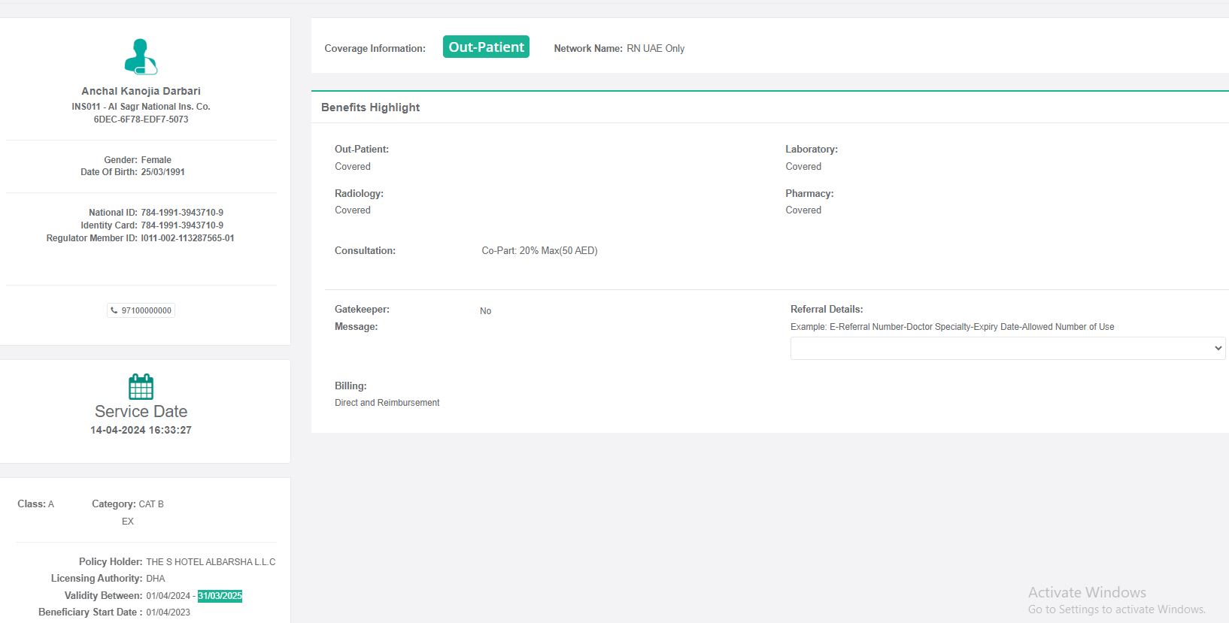Image resolution: width=1229 pixels, height=623 pixels.
Task: Click the member card number 6DEC-6F78-EDF7-5073
Action: click(x=141, y=119)
